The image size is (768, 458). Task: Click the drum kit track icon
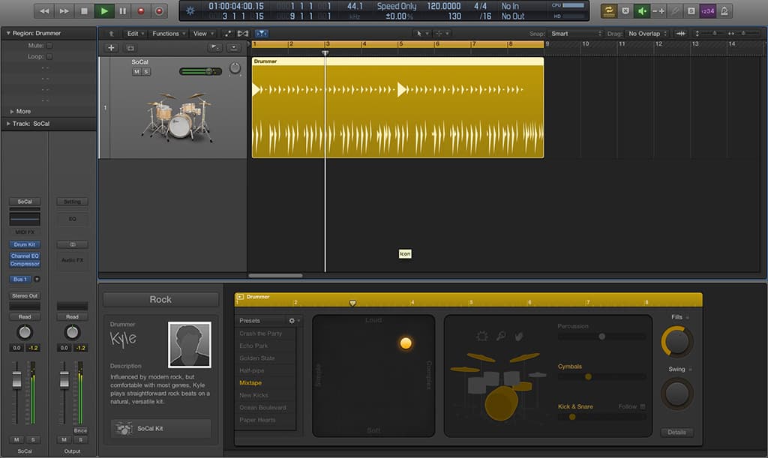(x=178, y=116)
